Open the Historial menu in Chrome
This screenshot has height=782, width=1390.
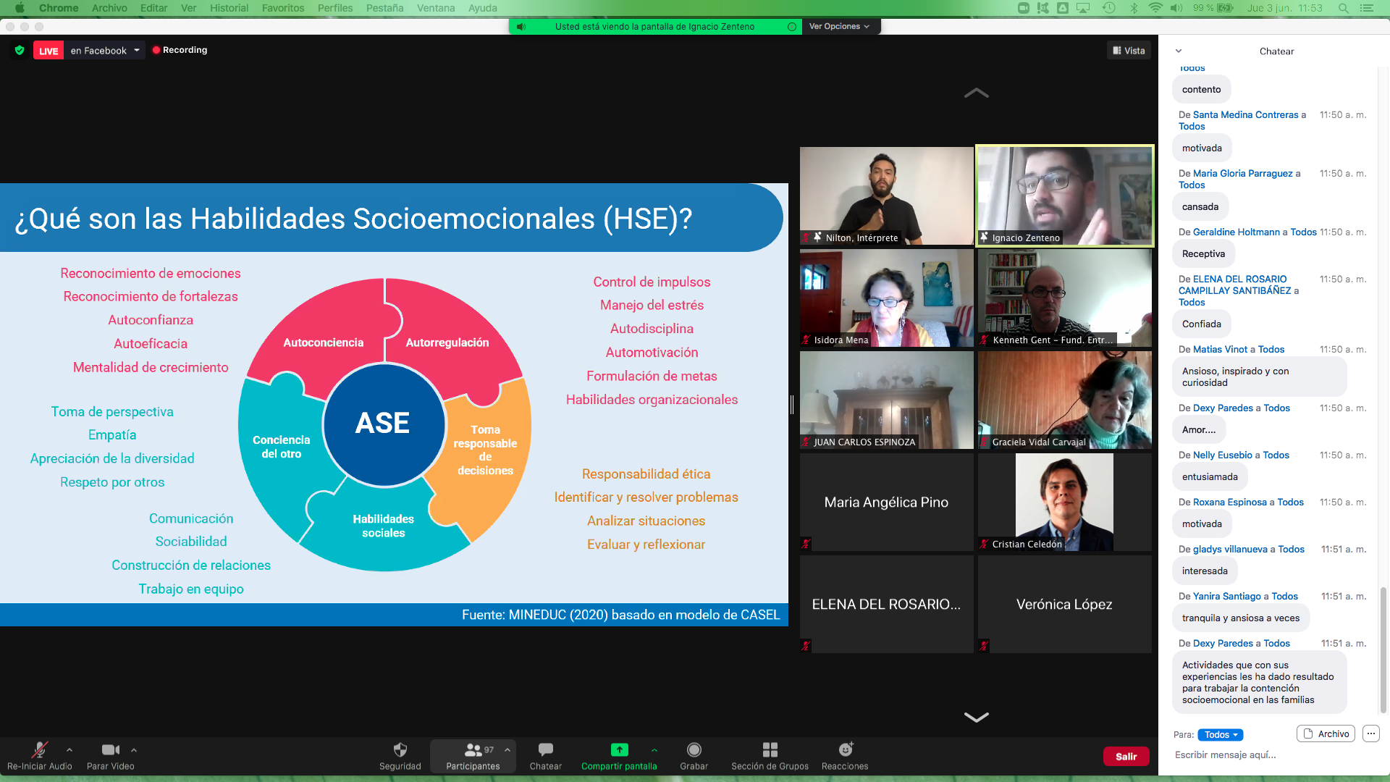tap(229, 8)
